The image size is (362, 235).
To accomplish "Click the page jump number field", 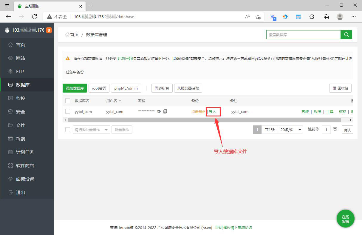I will [x=326, y=130].
